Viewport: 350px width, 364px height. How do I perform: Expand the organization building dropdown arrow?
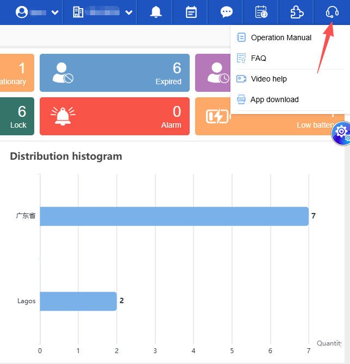click(x=129, y=12)
